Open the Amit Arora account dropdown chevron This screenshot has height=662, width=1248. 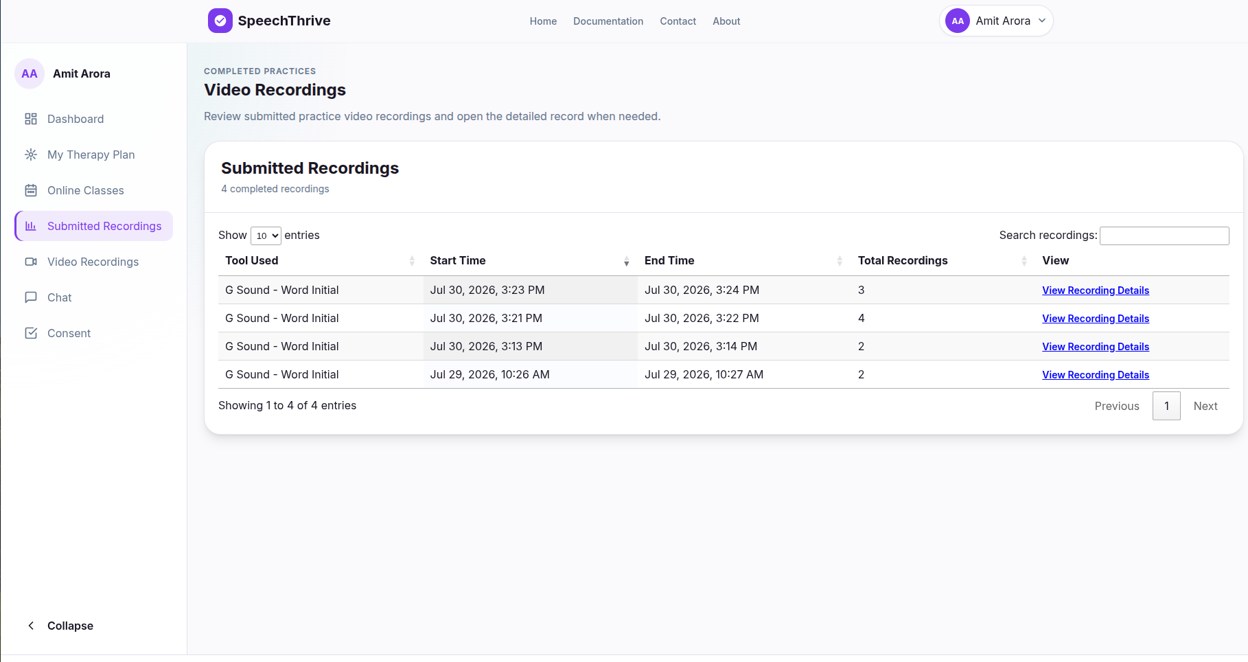pos(1042,21)
